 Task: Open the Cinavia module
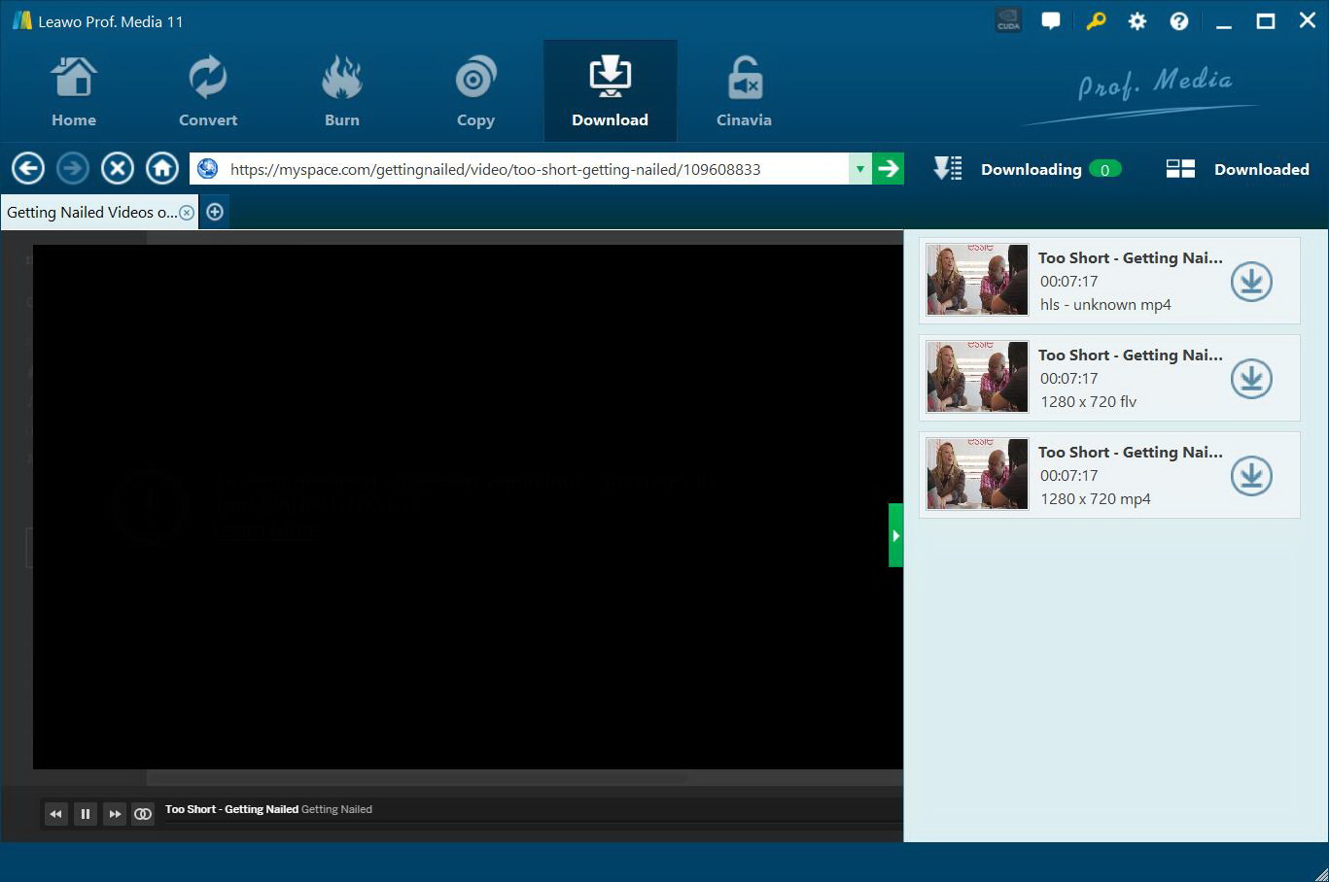point(743,89)
